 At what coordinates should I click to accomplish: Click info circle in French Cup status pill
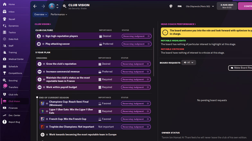pos(148,119)
